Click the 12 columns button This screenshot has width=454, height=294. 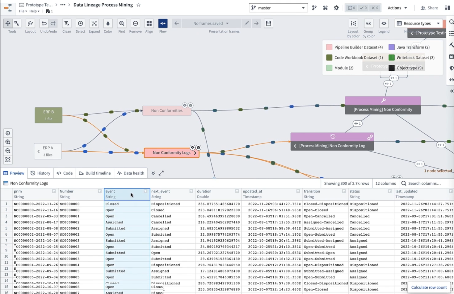[x=385, y=183]
